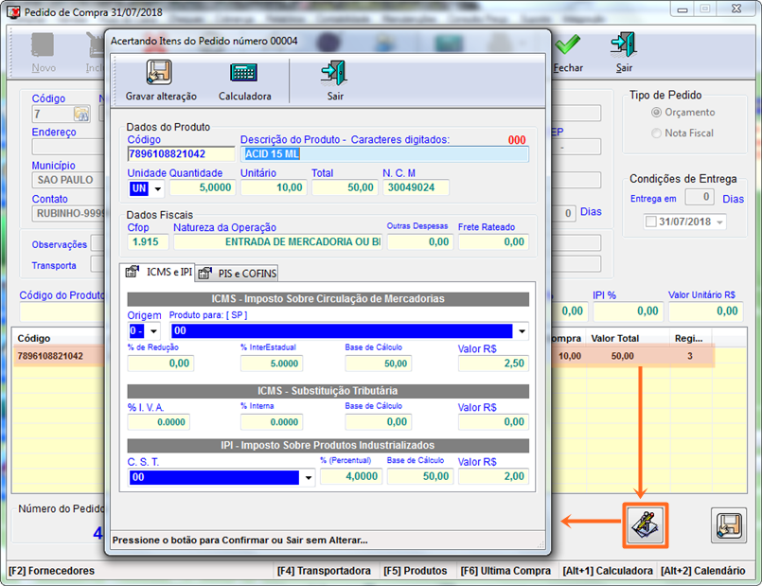Close the Pedido de Compra window
Viewport: 762px width, 586px height.
pos(736,9)
